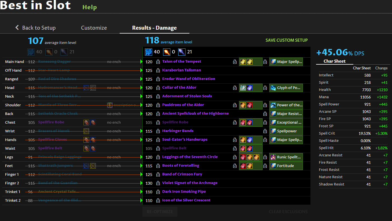Click the red gem on Leggings of the Seventh Circle
The width and height of the screenshot is (392, 221).
(243, 157)
